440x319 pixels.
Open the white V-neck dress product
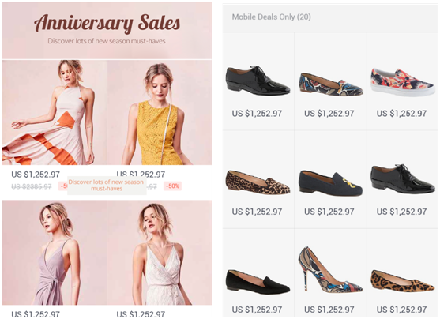click(160, 253)
